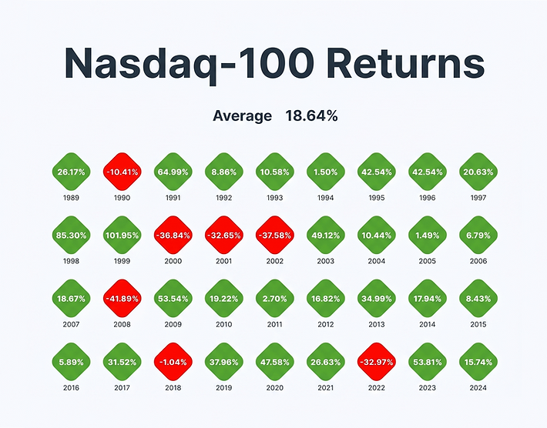The width and height of the screenshot is (547, 428).
Task: Select the red 2002 diamond showing -37.58%
Action: click(275, 236)
